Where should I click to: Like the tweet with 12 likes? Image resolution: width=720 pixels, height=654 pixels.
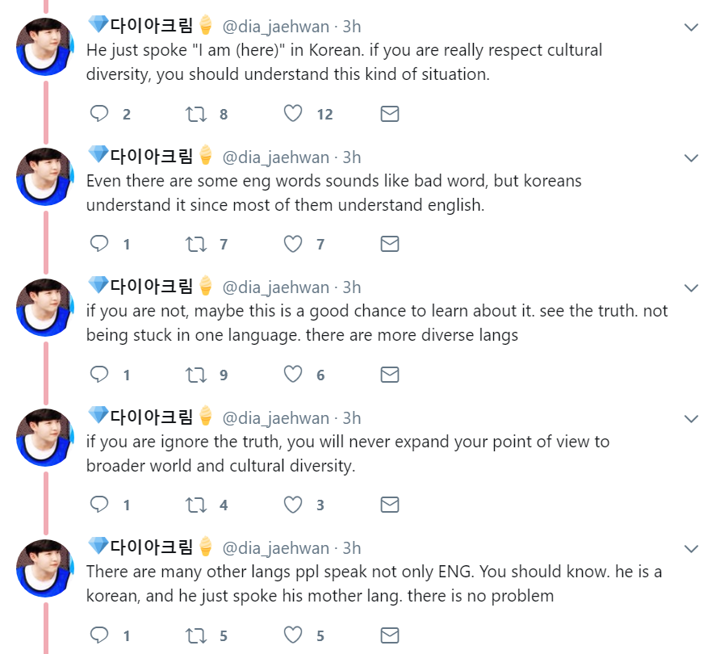293,114
